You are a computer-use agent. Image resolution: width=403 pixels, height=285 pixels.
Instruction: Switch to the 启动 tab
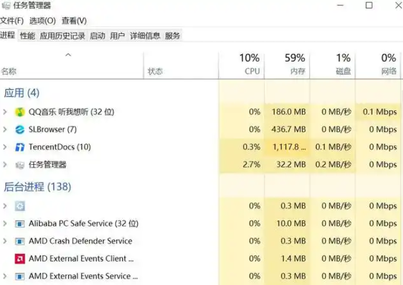pyautogui.click(x=97, y=36)
